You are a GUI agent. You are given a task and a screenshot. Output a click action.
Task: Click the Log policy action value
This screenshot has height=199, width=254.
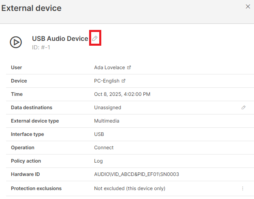pos(98,161)
